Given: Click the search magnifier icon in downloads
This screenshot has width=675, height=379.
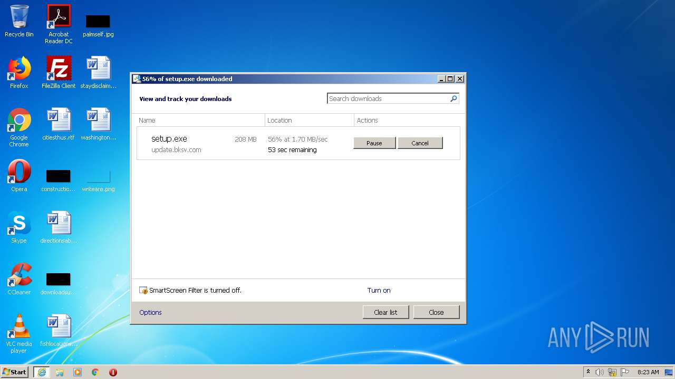Looking at the screenshot, I should (x=454, y=98).
